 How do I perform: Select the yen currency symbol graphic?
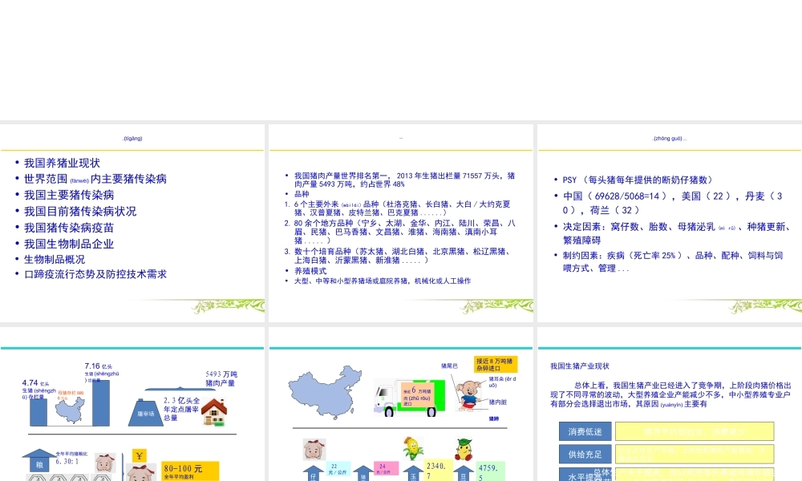(x=138, y=455)
